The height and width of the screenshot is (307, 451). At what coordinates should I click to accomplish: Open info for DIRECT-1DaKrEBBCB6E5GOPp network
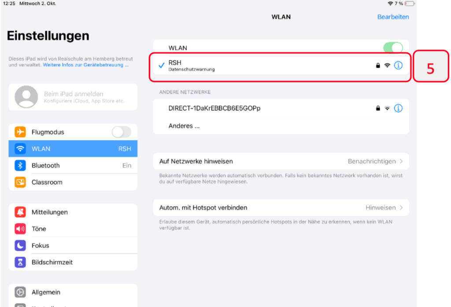click(398, 108)
